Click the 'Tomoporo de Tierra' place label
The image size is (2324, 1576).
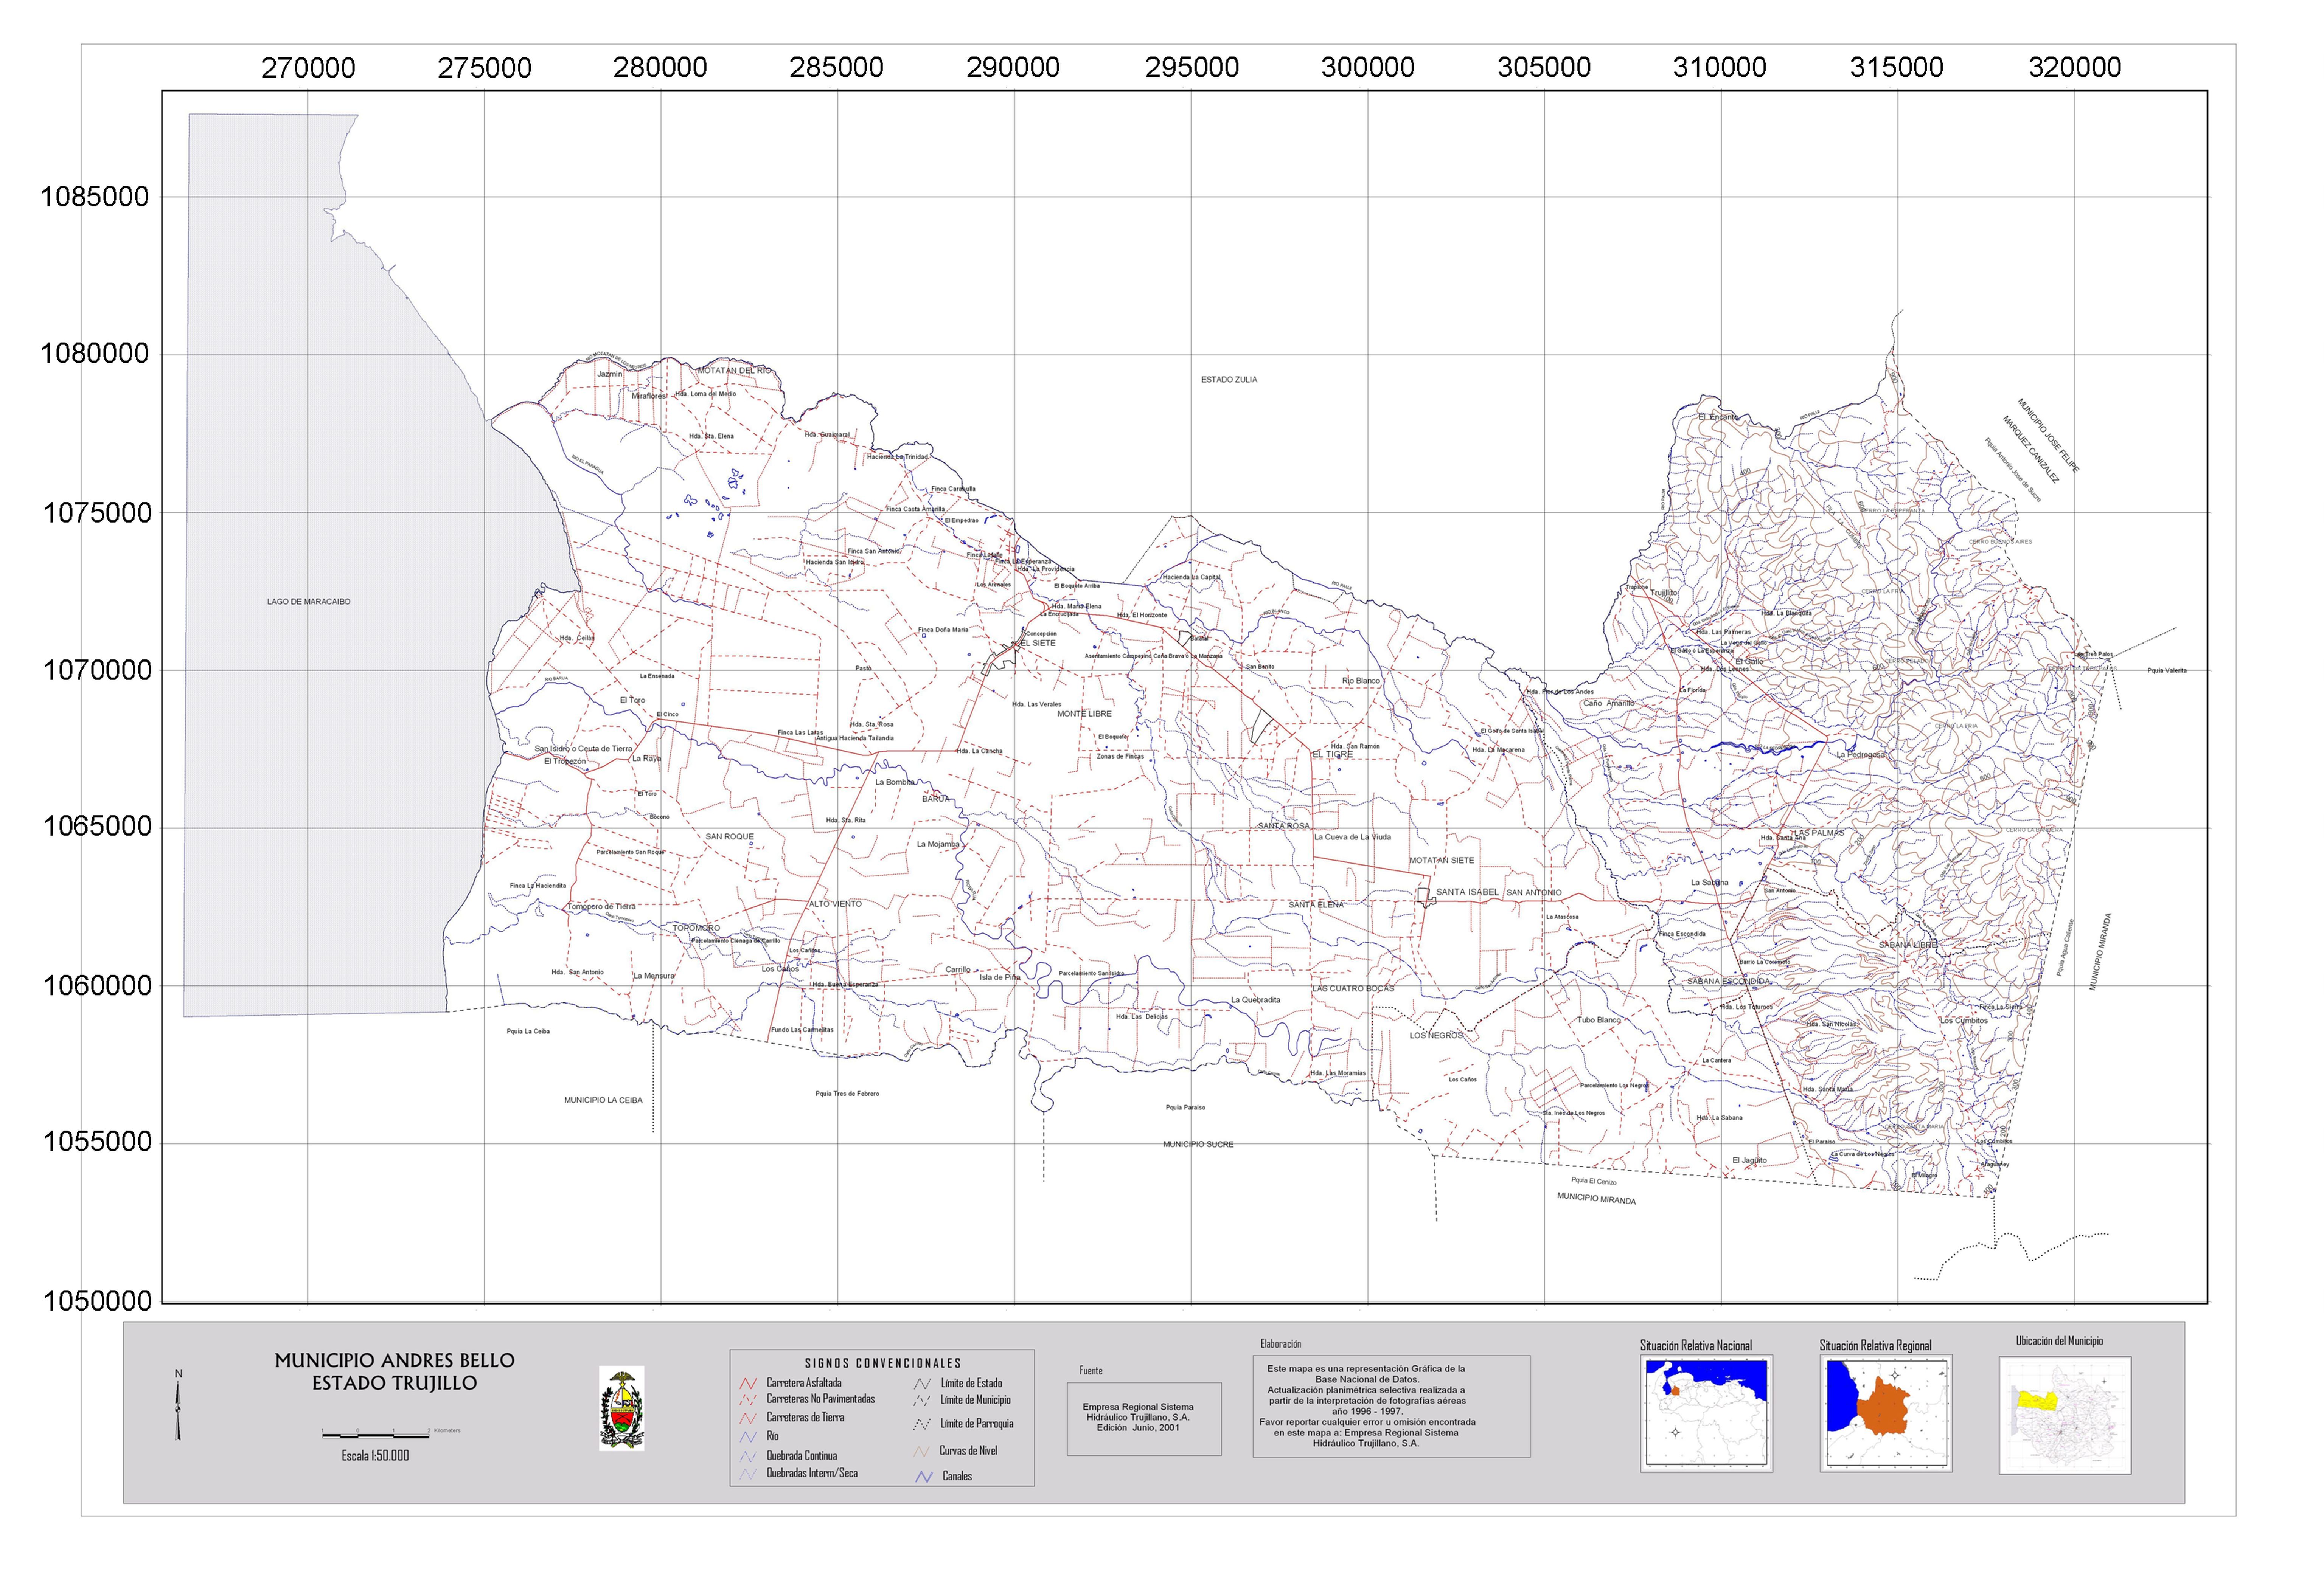pos(601,906)
